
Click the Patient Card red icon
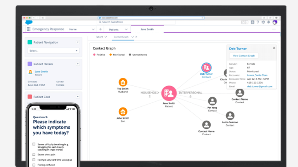[x=29, y=97]
